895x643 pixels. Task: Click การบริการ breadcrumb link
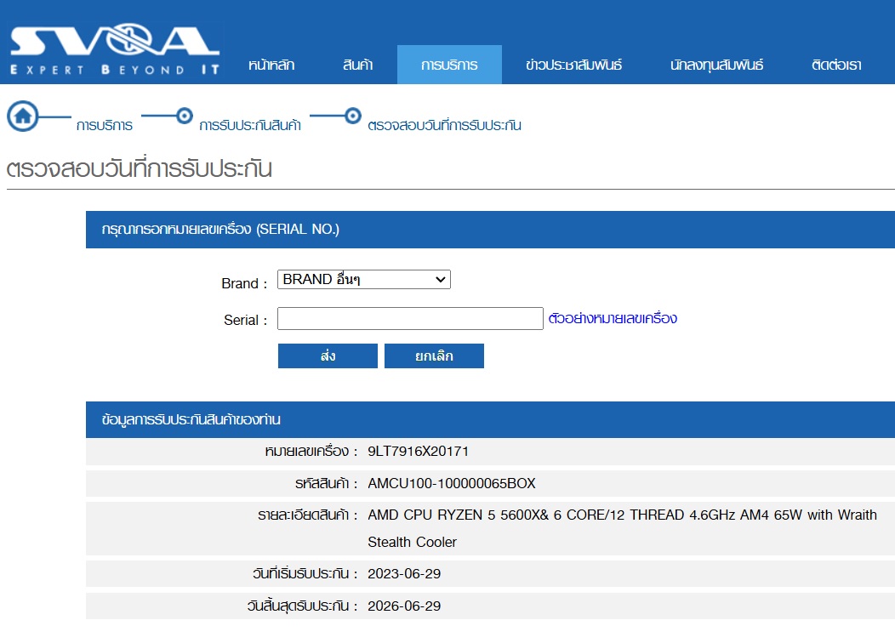coord(105,126)
